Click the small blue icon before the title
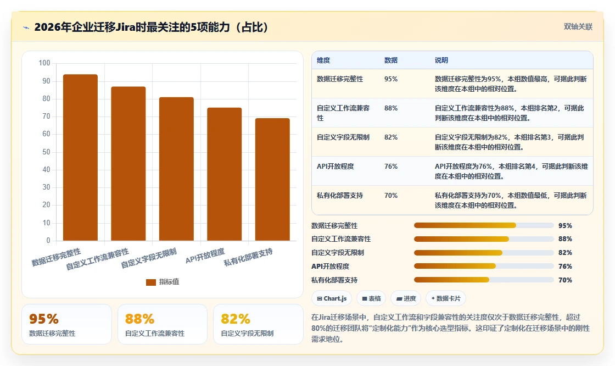Viewport: 615px width, 366px height. (x=26, y=27)
